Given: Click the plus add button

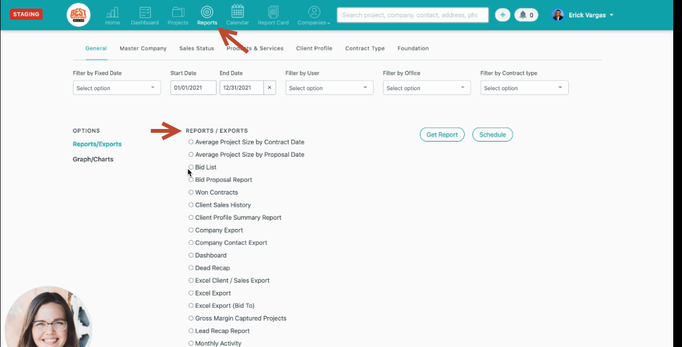Looking at the screenshot, I should [x=502, y=15].
